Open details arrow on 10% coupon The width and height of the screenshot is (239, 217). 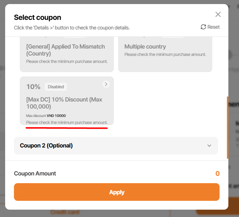(106, 84)
